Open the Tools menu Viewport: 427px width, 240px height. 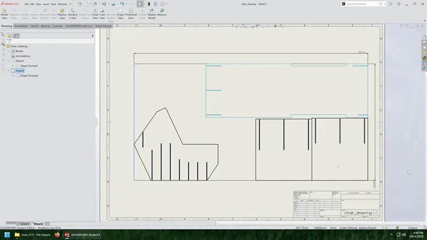point(53,4)
